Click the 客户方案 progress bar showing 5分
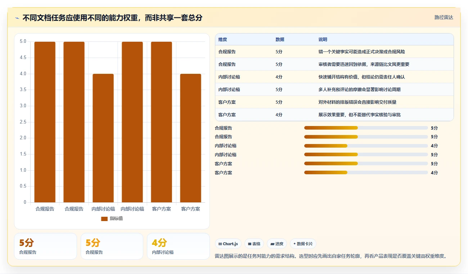Viewport: 468px width, 274px height. coord(366,164)
